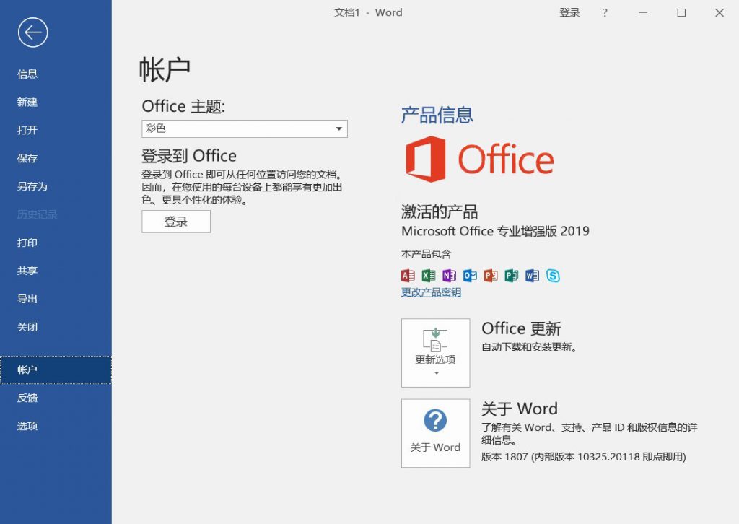Image resolution: width=739 pixels, height=524 pixels.
Task: Click the Word product icon
Action: [532, 275]
